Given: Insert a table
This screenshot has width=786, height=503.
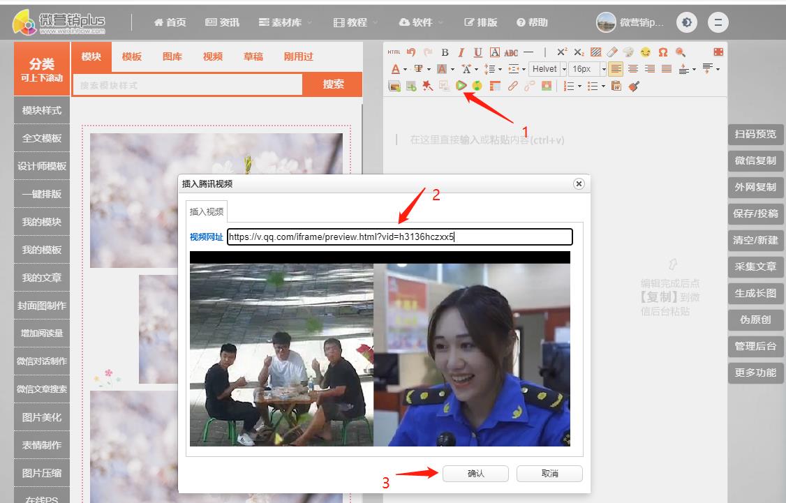Looking at the screenshot, I should pos(495,87).
